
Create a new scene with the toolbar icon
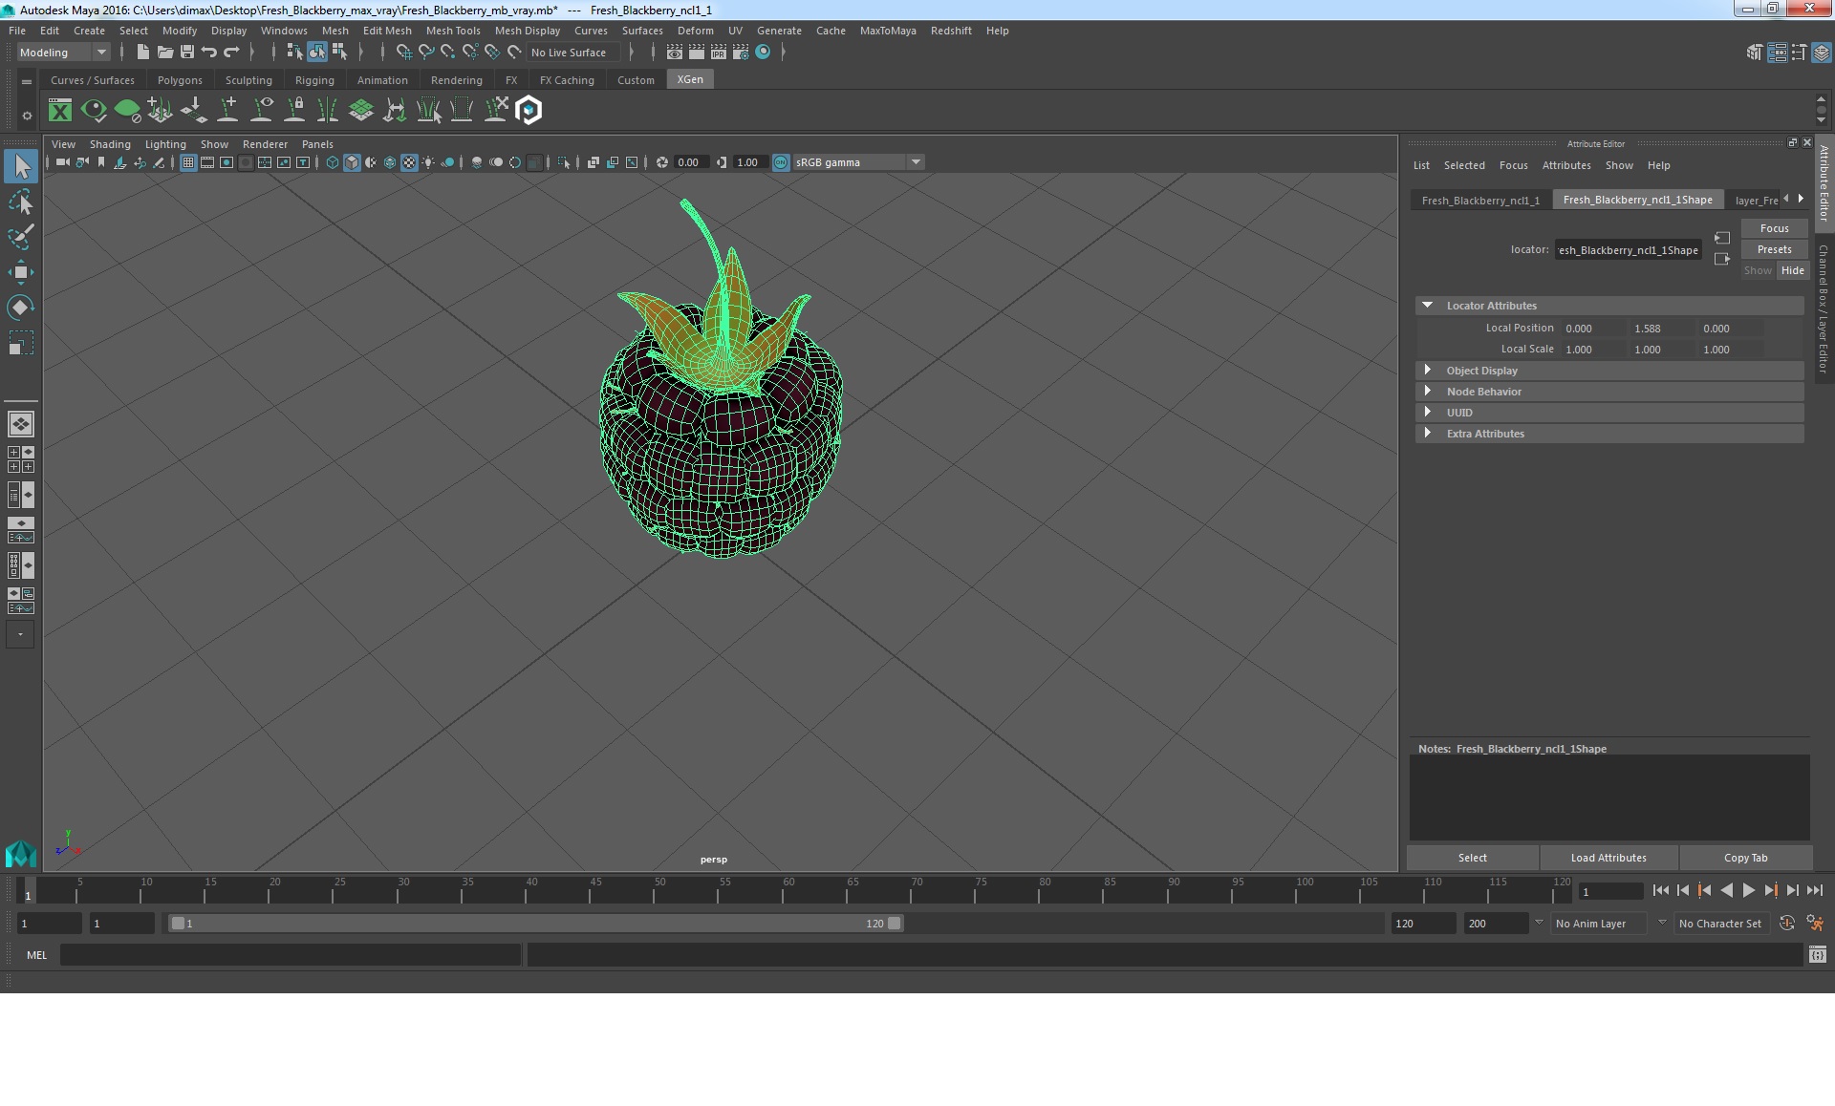(142, 53)
